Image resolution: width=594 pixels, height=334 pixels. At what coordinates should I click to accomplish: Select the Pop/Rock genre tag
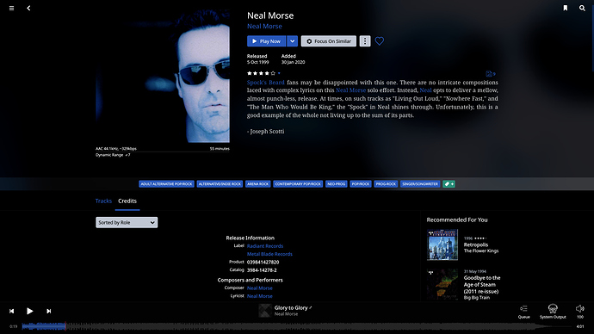(x=361, y=184)
